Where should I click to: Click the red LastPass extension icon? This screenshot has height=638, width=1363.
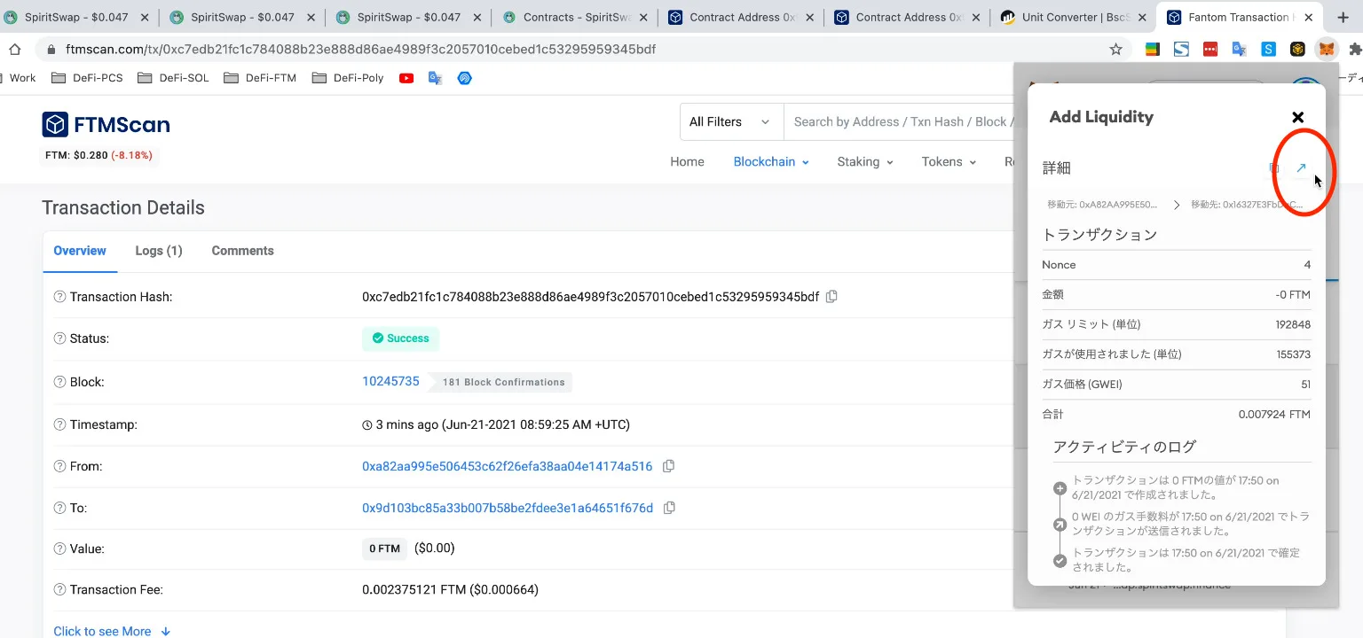pyautogui.click(x=1210, y=50)
